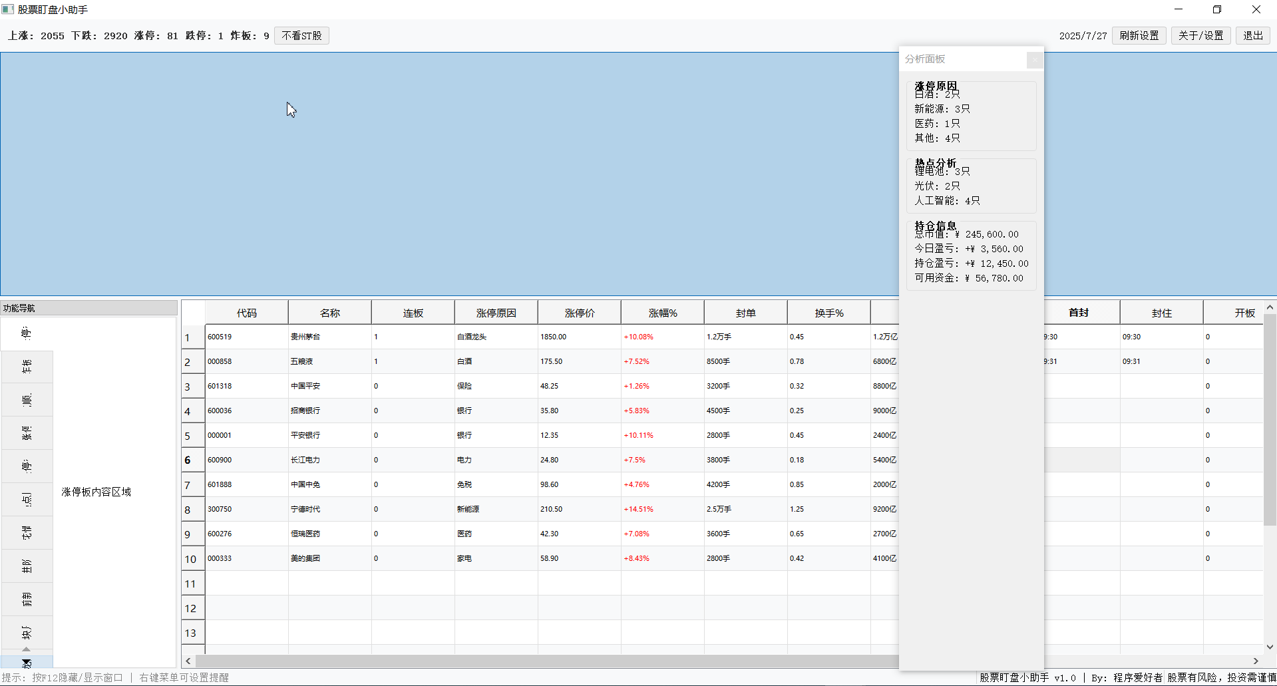Viewport: 1277px width, 686px height.
Task: Click the vertical scrollbar up arrow
Action: click(1270, 307)
